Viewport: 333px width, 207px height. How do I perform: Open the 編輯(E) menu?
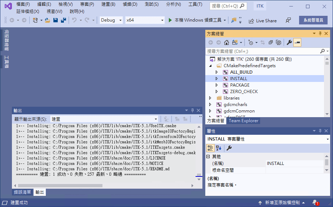coord(44,4)
